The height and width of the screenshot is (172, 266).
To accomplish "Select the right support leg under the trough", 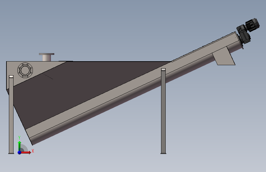I will click(163, 111).
